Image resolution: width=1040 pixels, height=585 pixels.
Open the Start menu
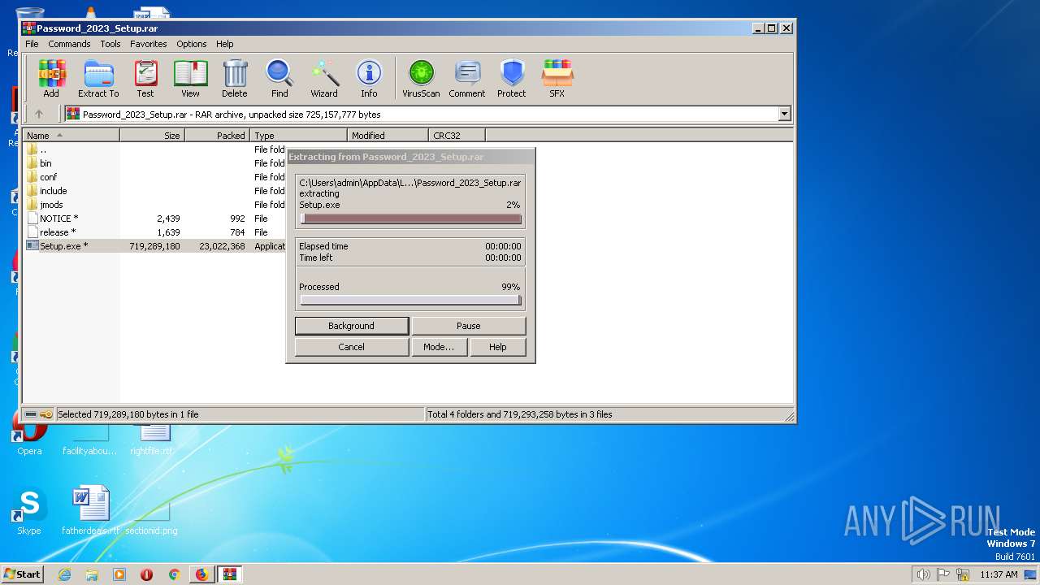pyautogui.click(x=23, y=574)
